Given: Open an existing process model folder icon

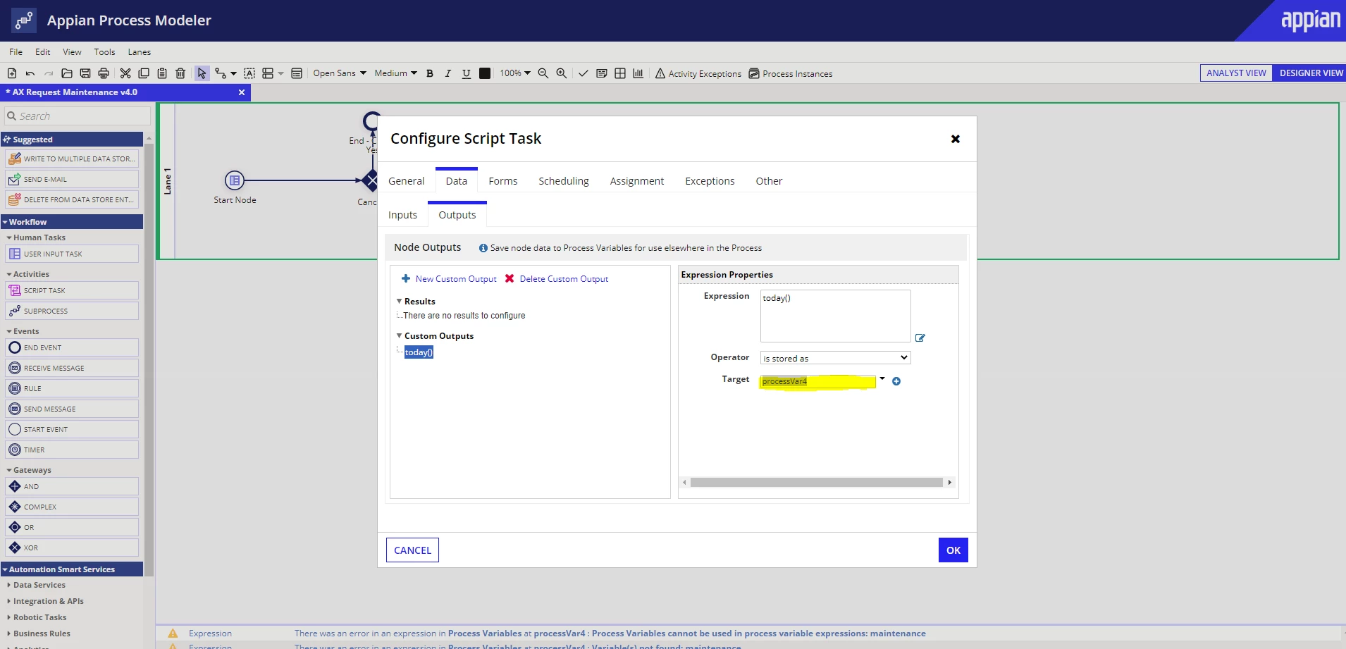Looking at the screenshot, I should point(67,73).
